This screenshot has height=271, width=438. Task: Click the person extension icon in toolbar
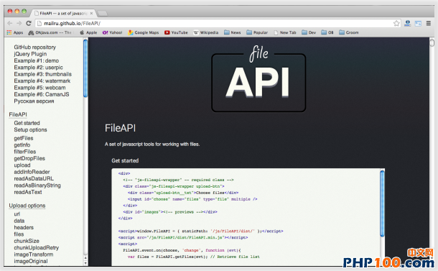[408, 24]
